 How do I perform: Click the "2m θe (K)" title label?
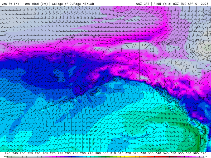(10, 4)
